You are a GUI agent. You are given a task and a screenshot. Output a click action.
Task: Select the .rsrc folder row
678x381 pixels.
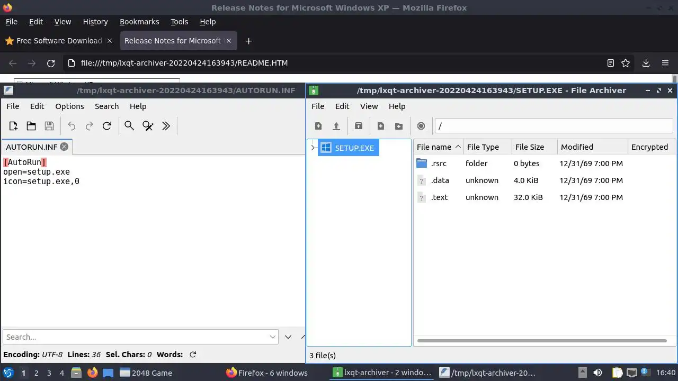545,164
